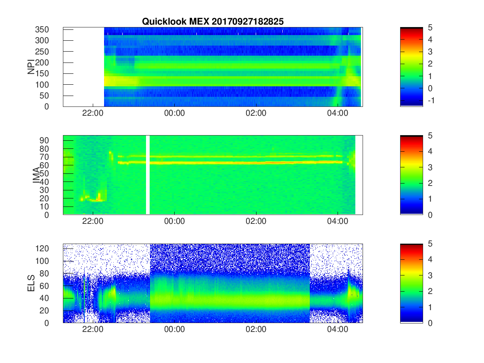484x363 pixels.
Task: Click the 5 label on NPI colorbar
Action: coord(429,27)
